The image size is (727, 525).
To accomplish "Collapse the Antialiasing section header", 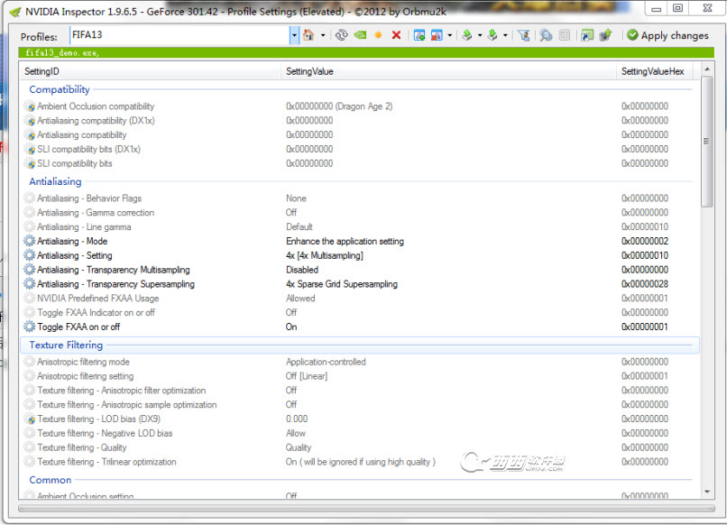I will (x=55, y=181).
